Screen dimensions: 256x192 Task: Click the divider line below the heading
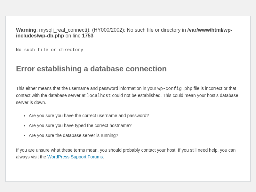128,77
